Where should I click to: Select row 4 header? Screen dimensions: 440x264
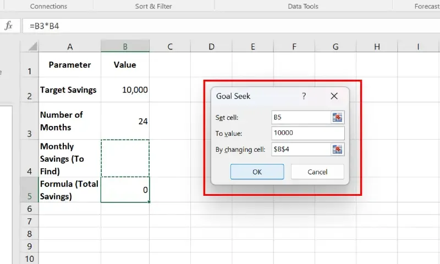30,158
